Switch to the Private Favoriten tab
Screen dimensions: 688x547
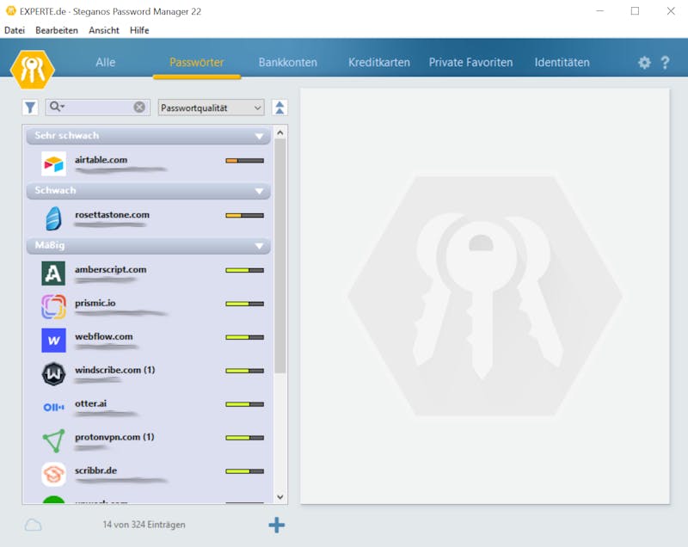(470, 62)
